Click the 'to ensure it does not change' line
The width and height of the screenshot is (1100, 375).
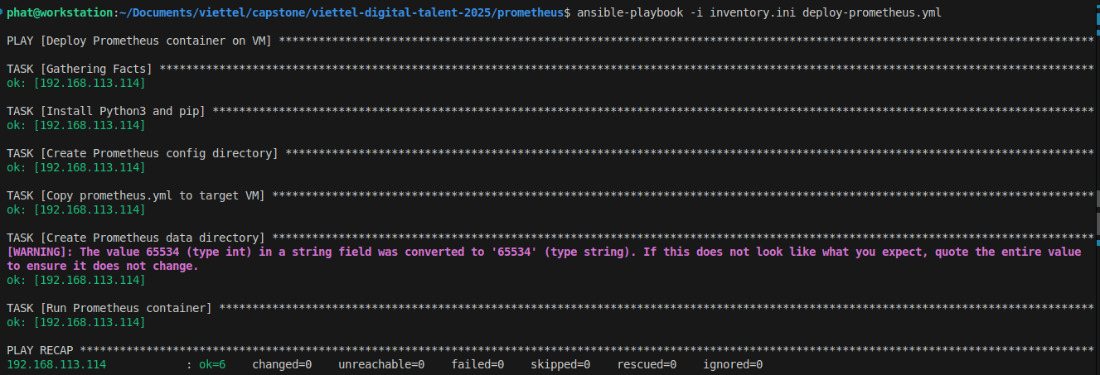tap(103, 266)
